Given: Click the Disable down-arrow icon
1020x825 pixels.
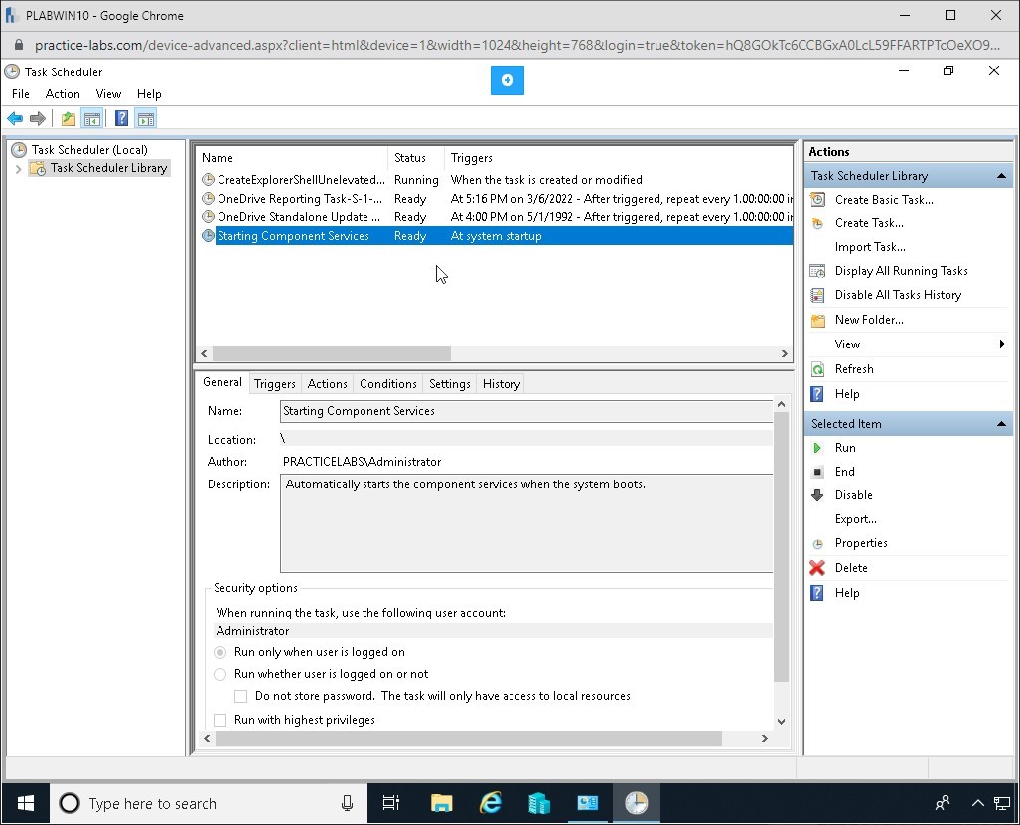Looking at the screenshot, I should pos(817,495).
